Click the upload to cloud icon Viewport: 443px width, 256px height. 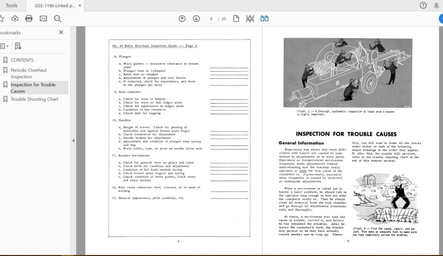coord(15,18)
